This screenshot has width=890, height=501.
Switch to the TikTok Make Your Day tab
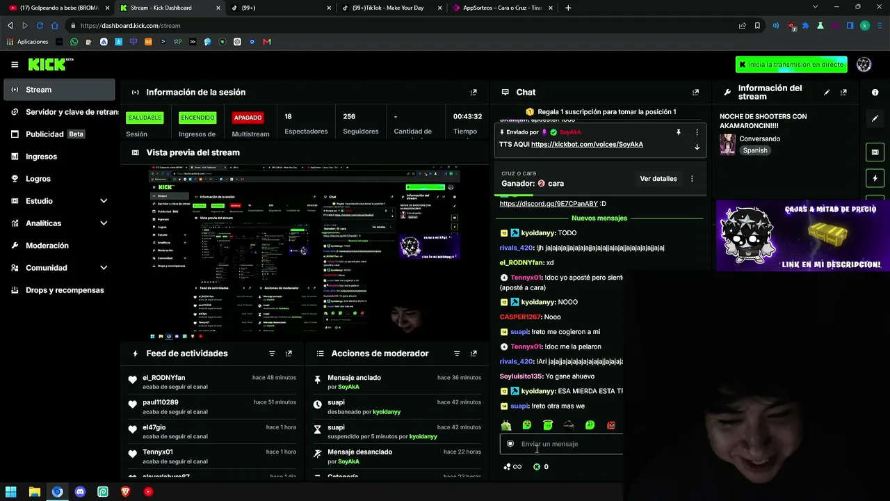(391, 8)
